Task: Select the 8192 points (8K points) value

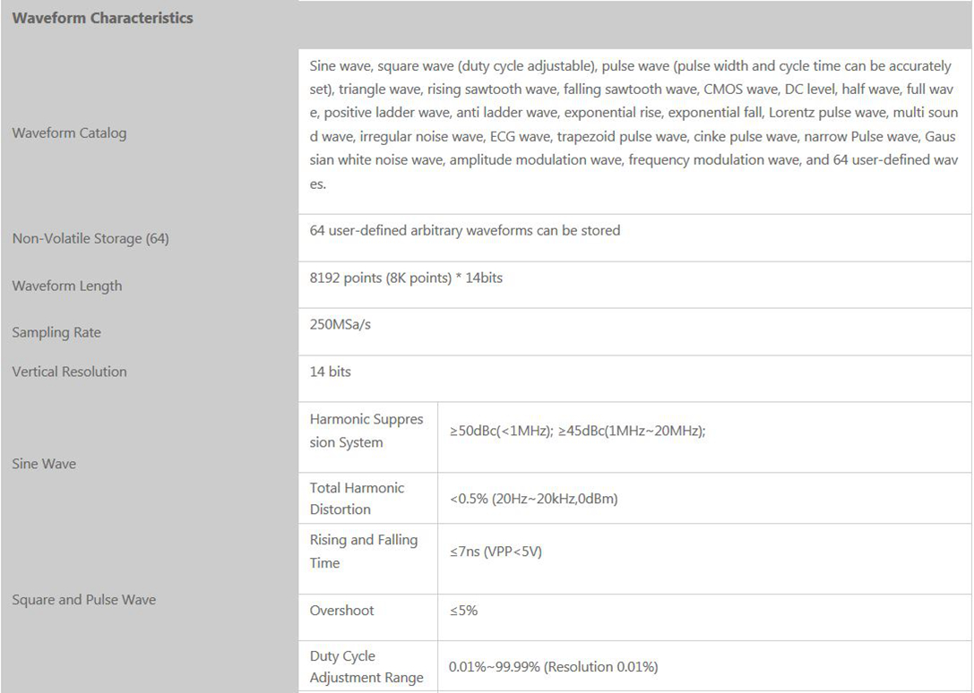Action: (406, 278)
